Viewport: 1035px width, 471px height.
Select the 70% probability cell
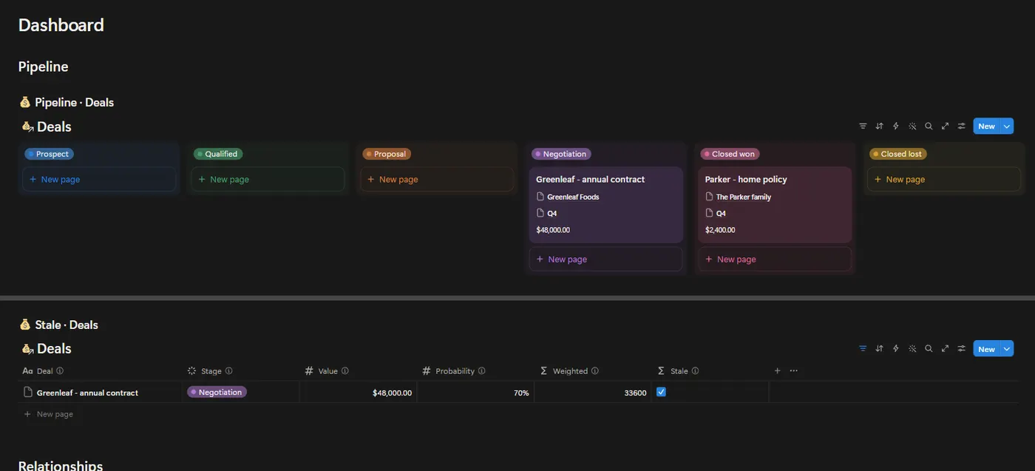475,392
